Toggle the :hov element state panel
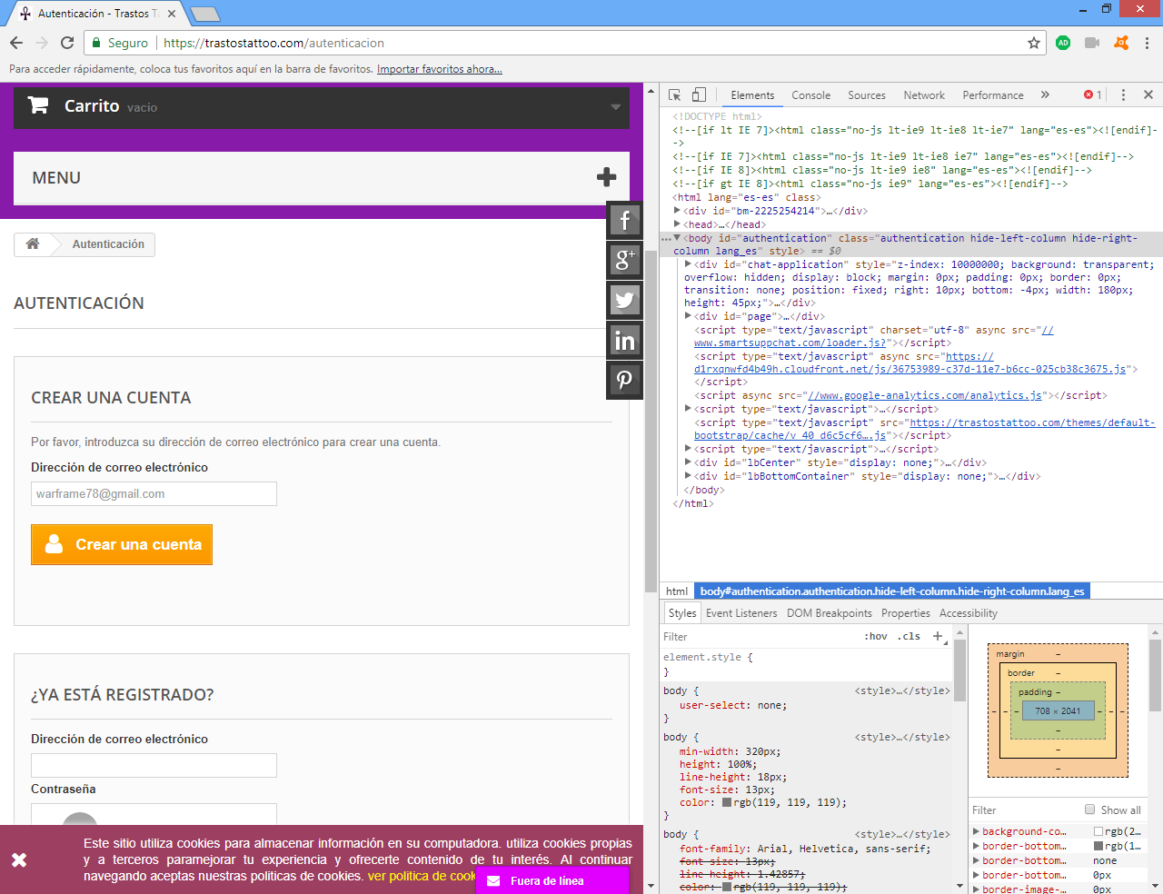The image size is (1163, 894). click(x=875, y=636)
